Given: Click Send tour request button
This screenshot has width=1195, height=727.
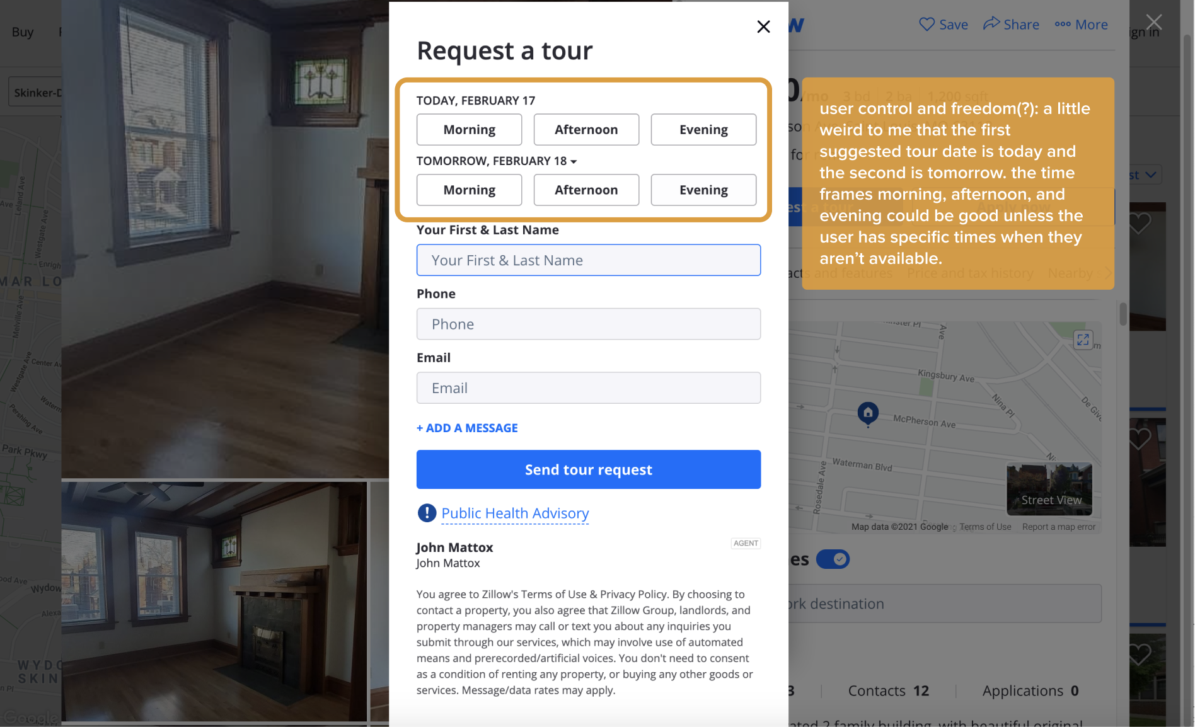Looking at the screenshot, I should point(589,469).
